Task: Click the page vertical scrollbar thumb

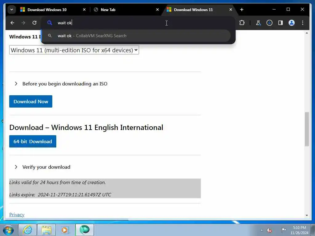Action: click(307, 129)
